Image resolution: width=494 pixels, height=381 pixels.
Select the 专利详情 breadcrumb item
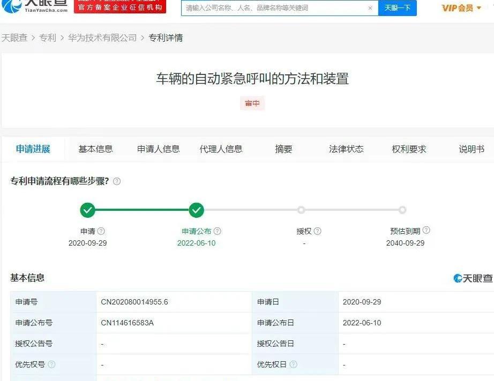[x=166, y=38]
